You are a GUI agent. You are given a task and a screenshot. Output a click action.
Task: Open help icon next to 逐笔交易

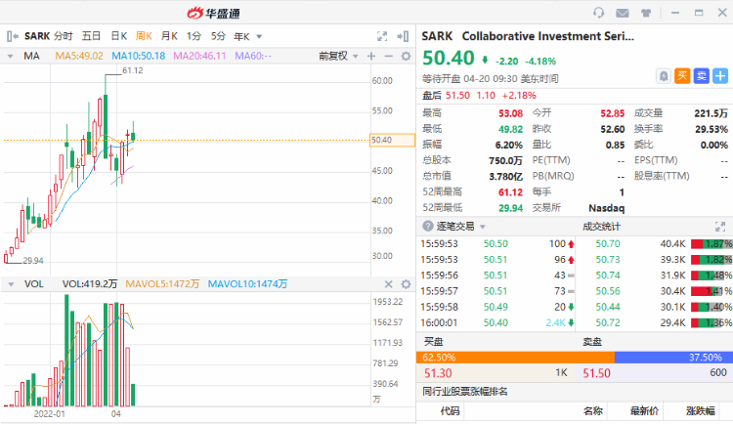[x=427, y=227]
